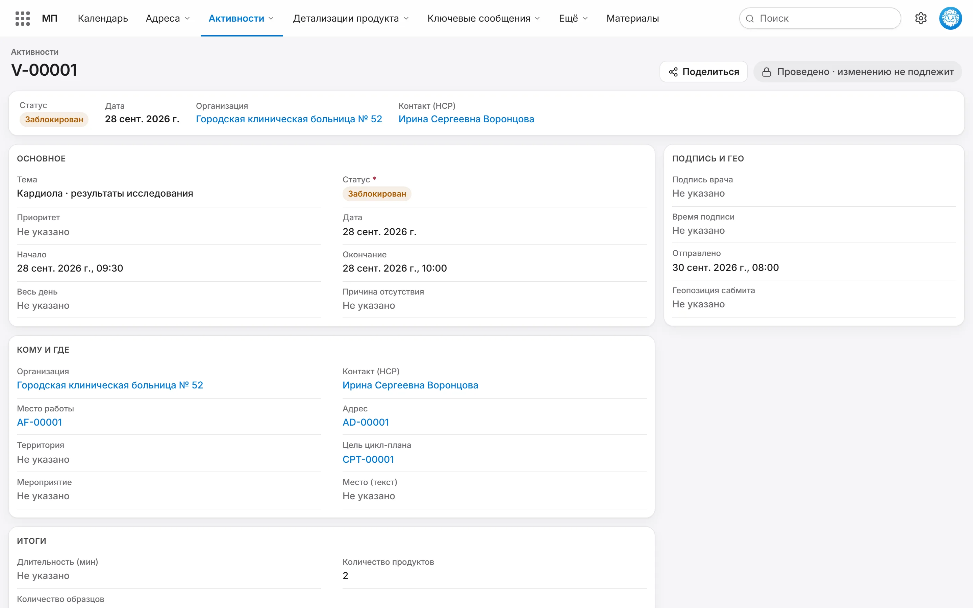Click the Количество продуктов value 2
The width and height of the screenshot is (973, 608).
coord(345,576)
